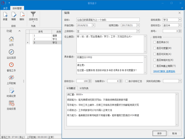Click the 删除 (Delete) toolbar icon
The width and height of the screenshot is (185, 139).
click(x=22, y=14)
